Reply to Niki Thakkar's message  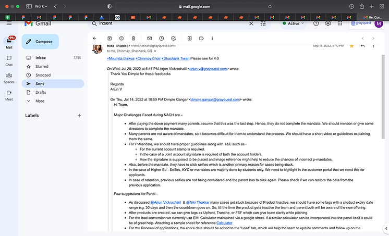363,46
